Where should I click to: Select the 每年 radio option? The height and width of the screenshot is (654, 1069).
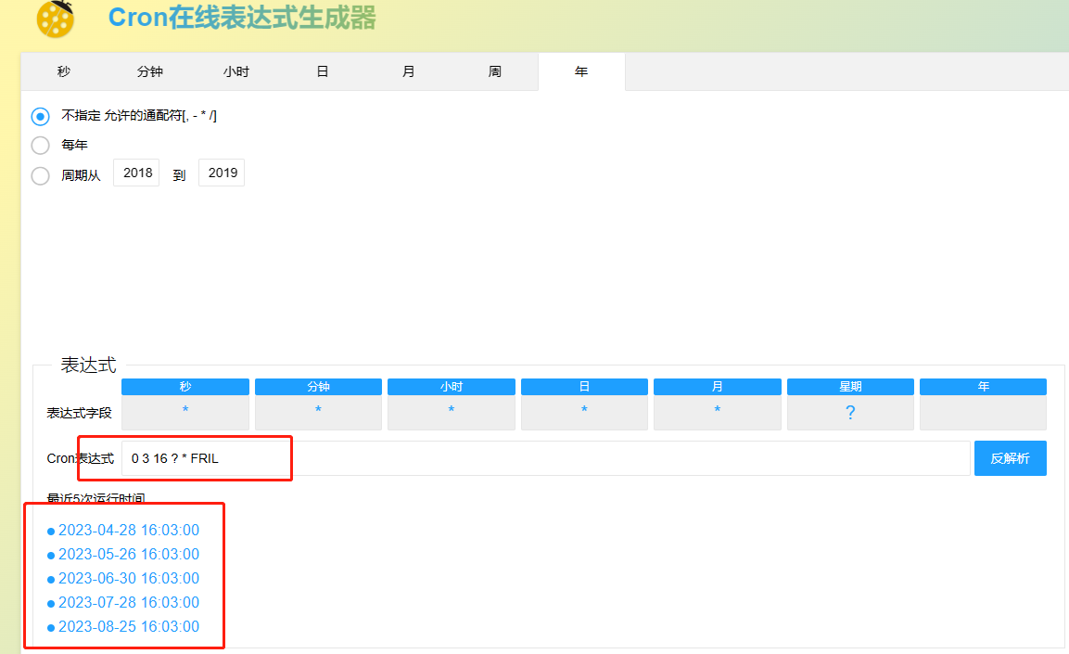[39, 145]
